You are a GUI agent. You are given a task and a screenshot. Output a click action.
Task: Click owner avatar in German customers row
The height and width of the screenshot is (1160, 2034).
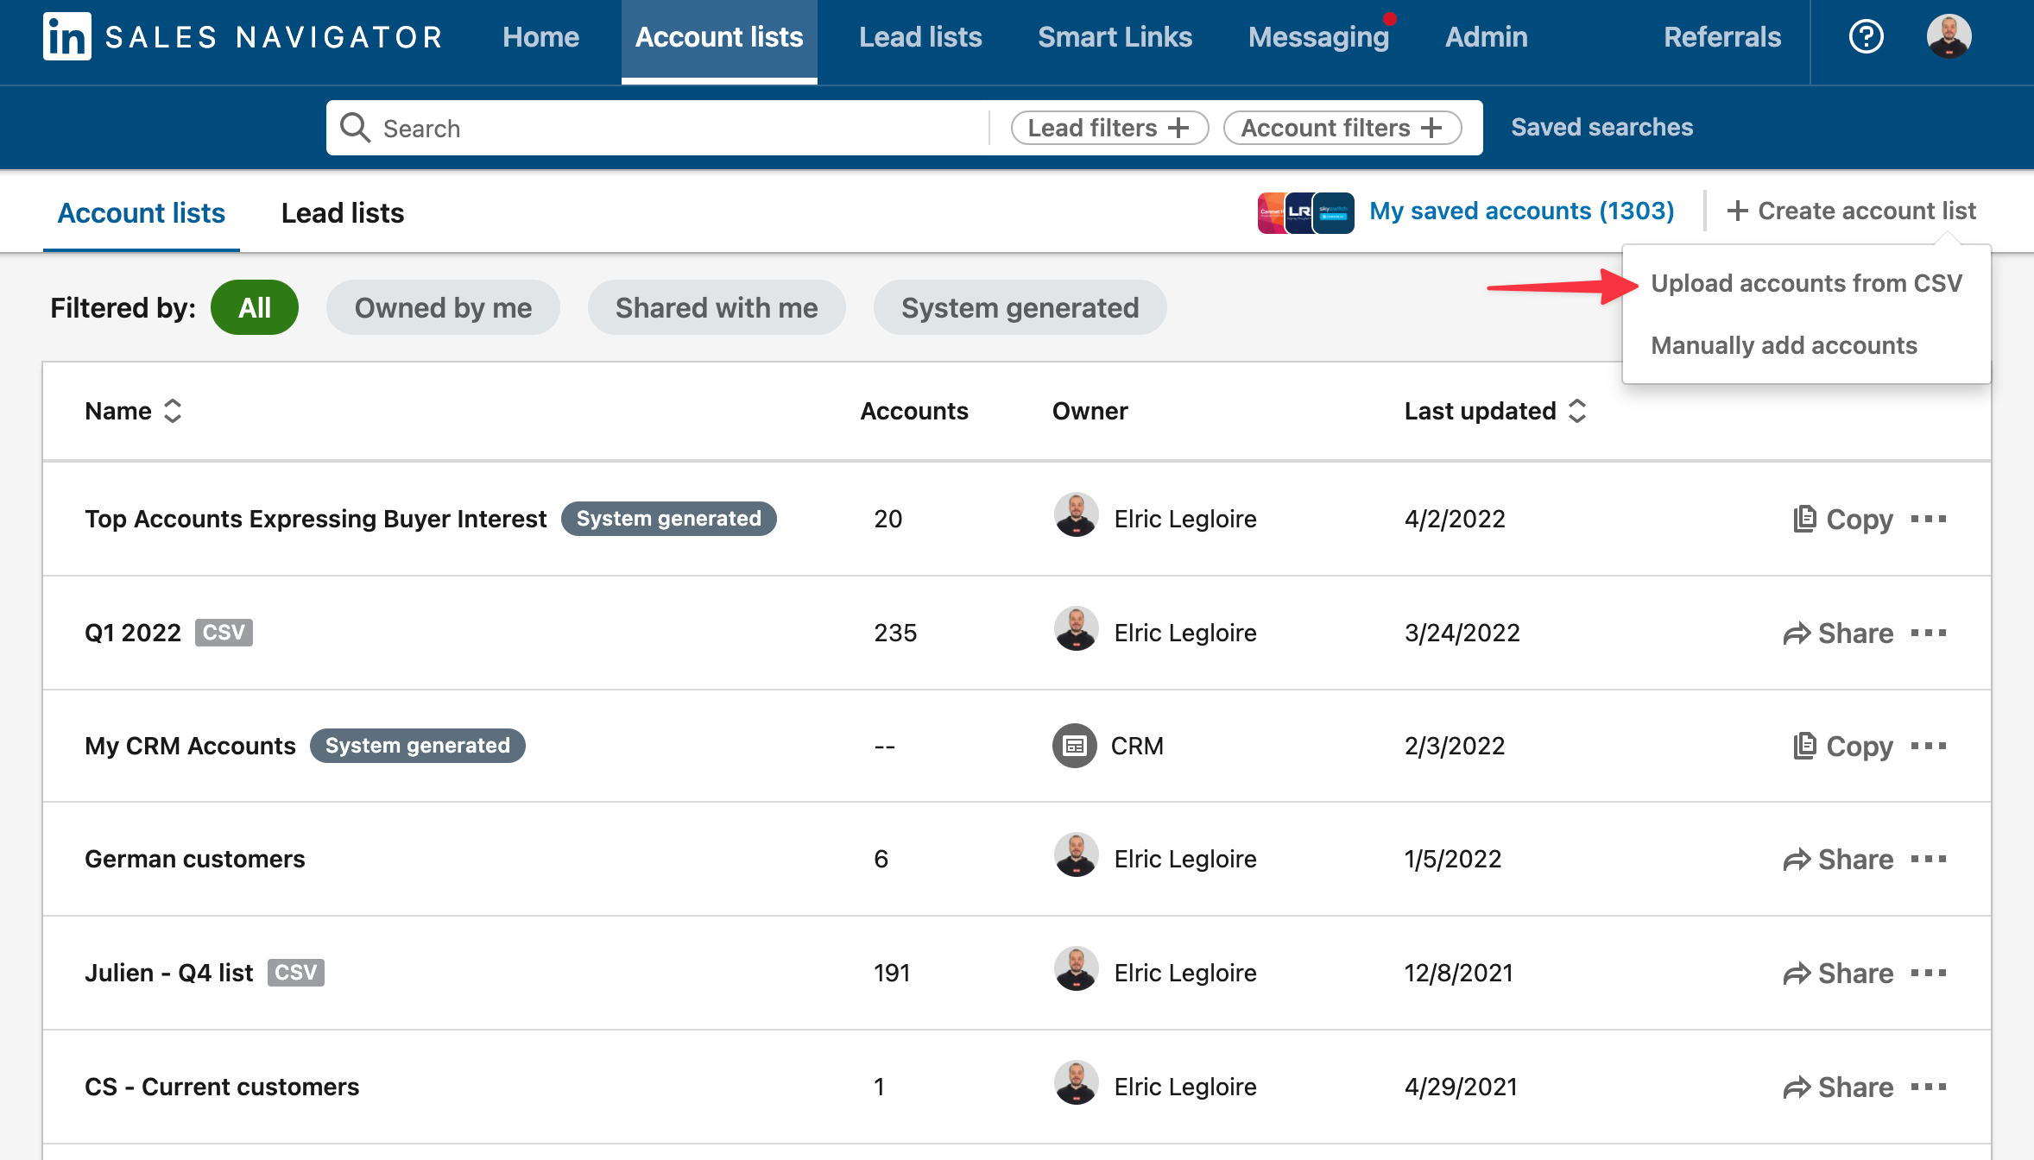click(1076, 855)
